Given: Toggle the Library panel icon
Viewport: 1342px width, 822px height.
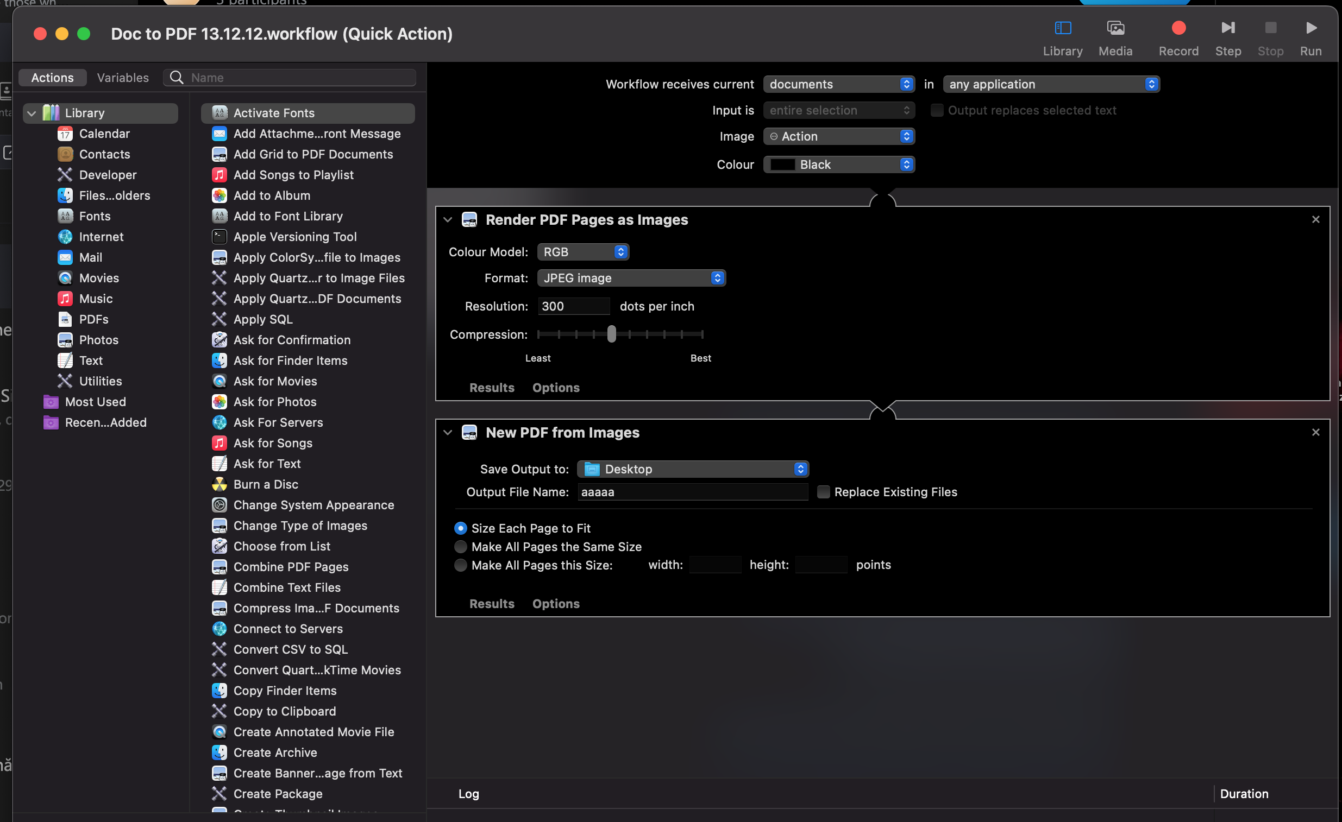Looking at the screenshot, I should pos(1063,28).
